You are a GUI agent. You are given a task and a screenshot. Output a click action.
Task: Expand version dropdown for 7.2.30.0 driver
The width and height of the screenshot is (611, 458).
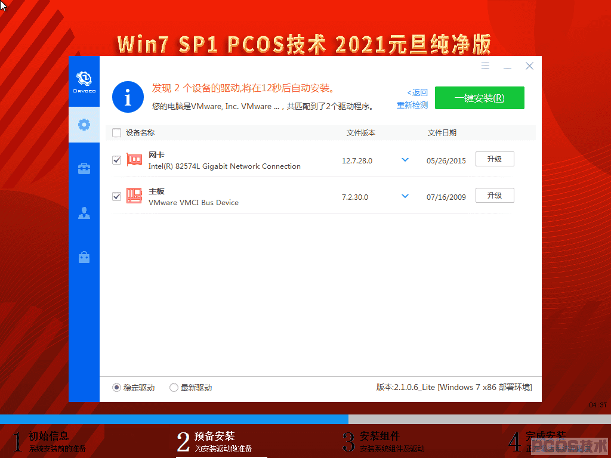pos(405,196)
